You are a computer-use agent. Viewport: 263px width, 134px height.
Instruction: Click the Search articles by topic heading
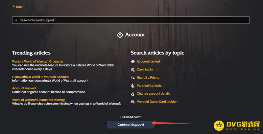pos(157,53)
